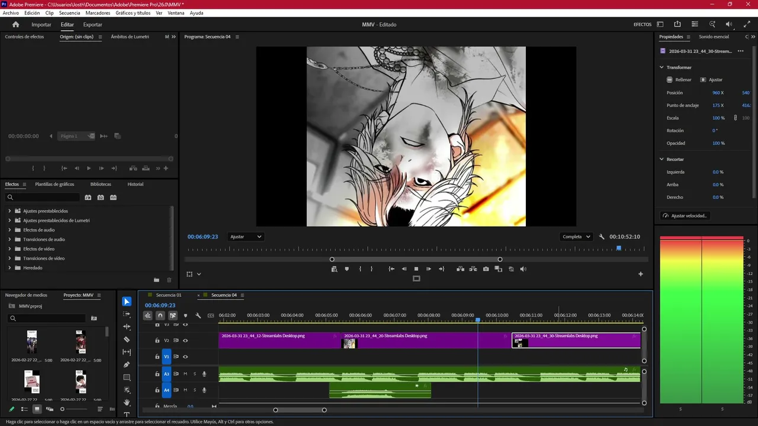Expand Transiciones de vídeo folder
The image size is (758, 426).
pyautogui.click(x=9, y=259)
